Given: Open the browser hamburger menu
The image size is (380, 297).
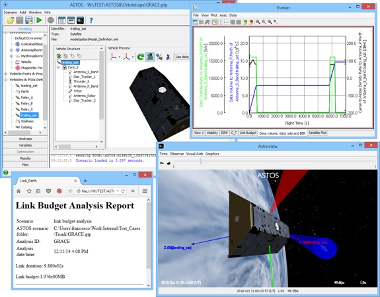Looking at the screenshot, I should [145, 191].
